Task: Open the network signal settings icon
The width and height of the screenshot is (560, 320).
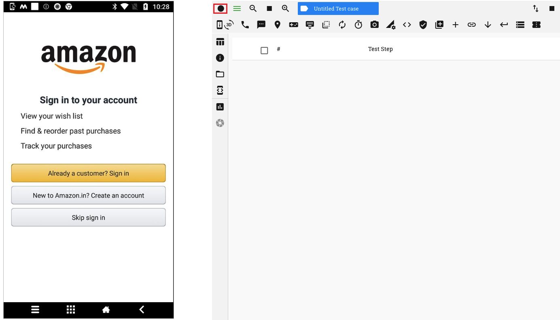Action: click(x=391, y=25)
